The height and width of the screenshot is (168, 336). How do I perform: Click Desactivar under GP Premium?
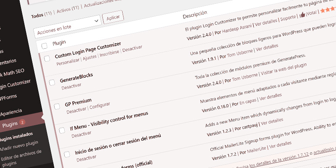76,110
